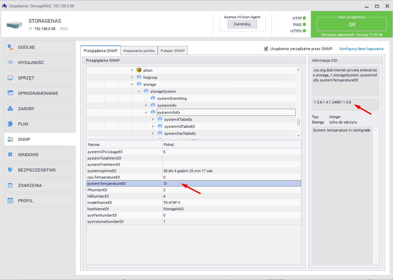This screenshot has height=280, width=393.
Task: Expand the phion tree node
Action: pyautogui.click(x=132, y=70)
